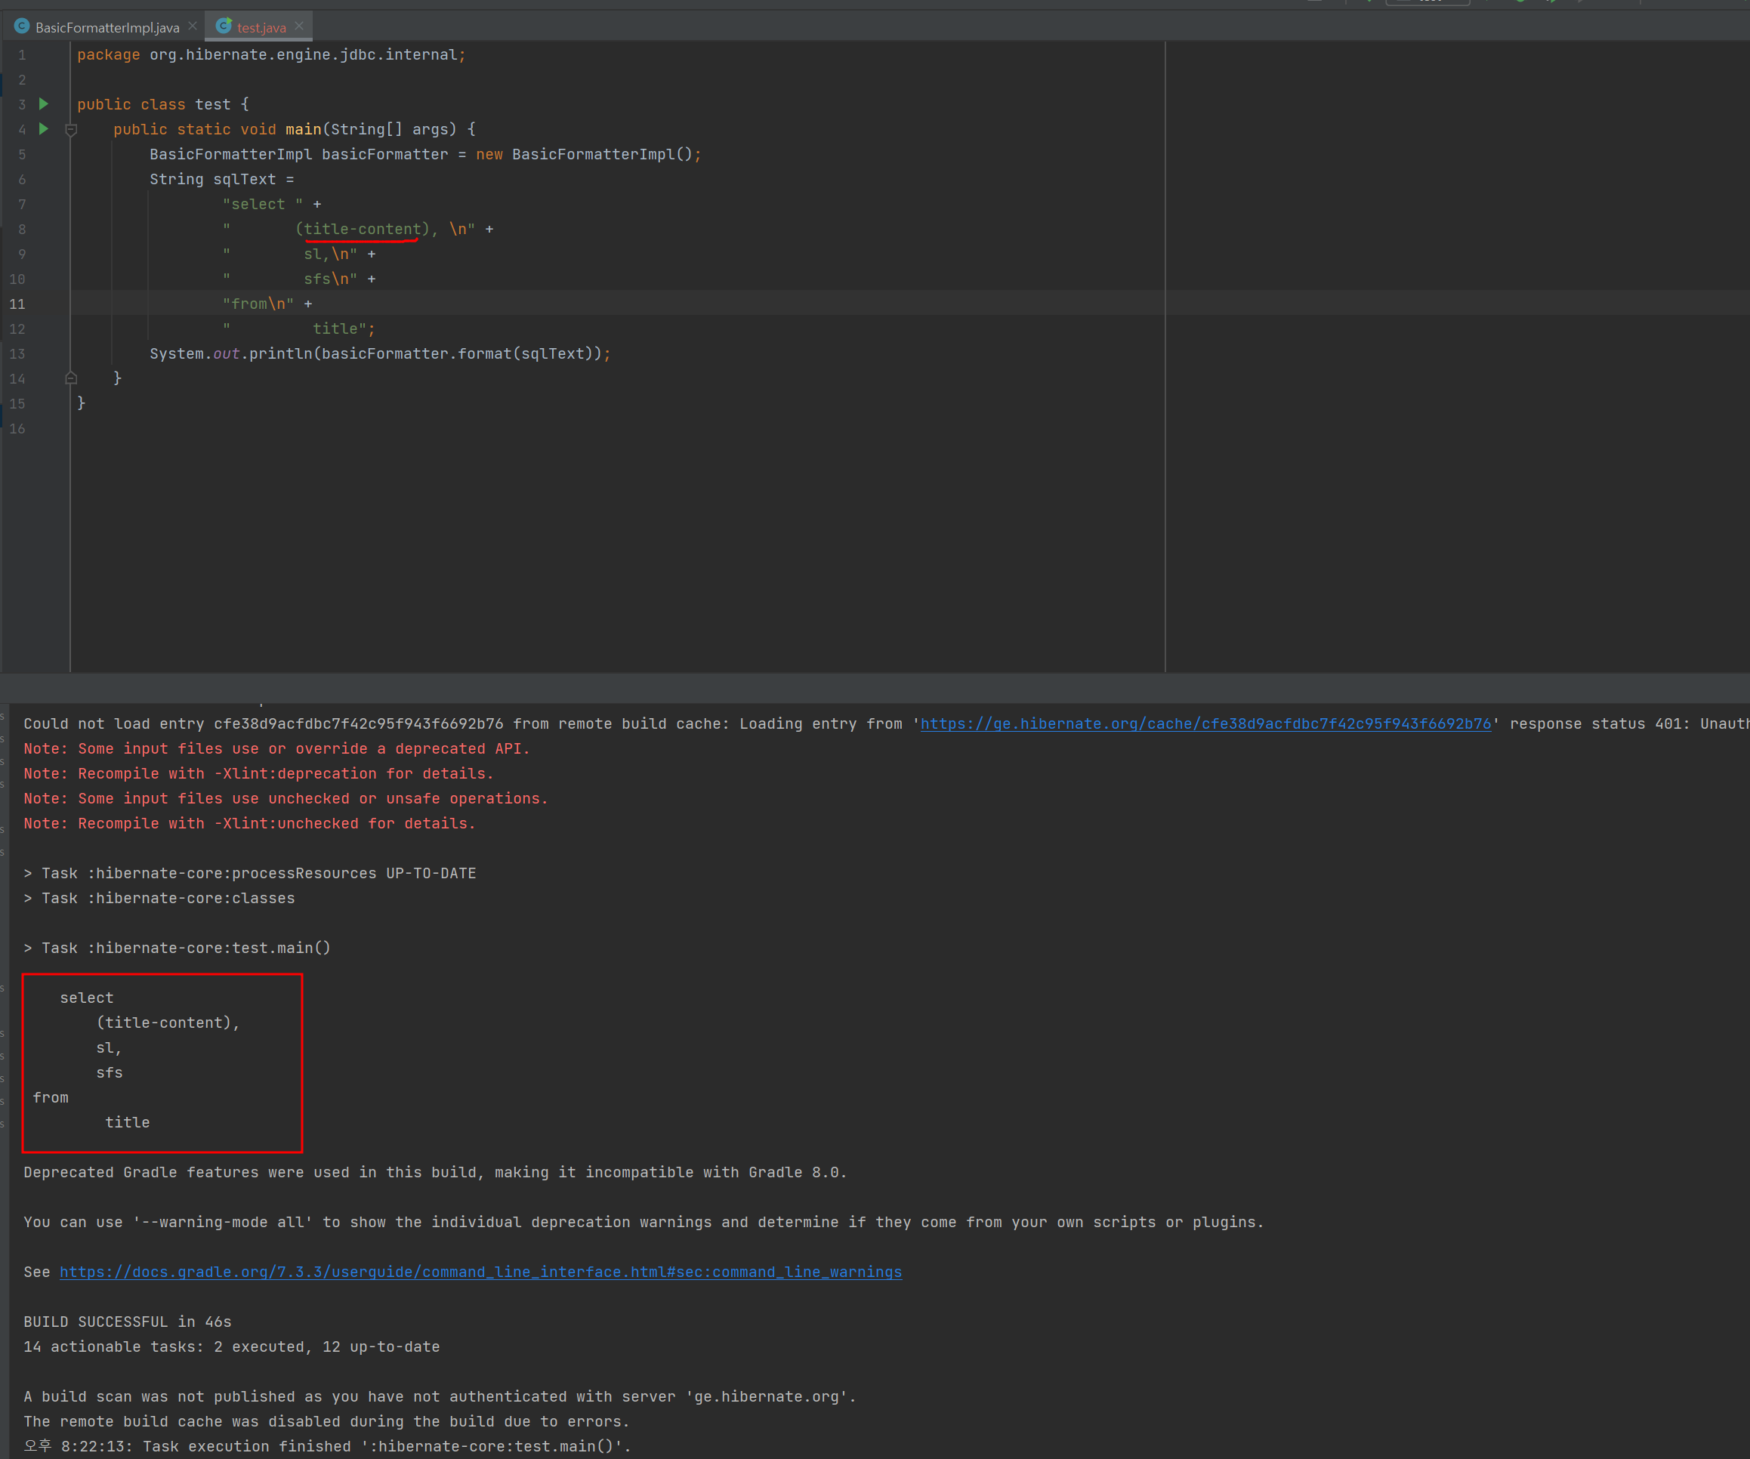Click the runnable class icon on test.java tab
This screenshot has height=1459, width=1750.
coord(224,26)
